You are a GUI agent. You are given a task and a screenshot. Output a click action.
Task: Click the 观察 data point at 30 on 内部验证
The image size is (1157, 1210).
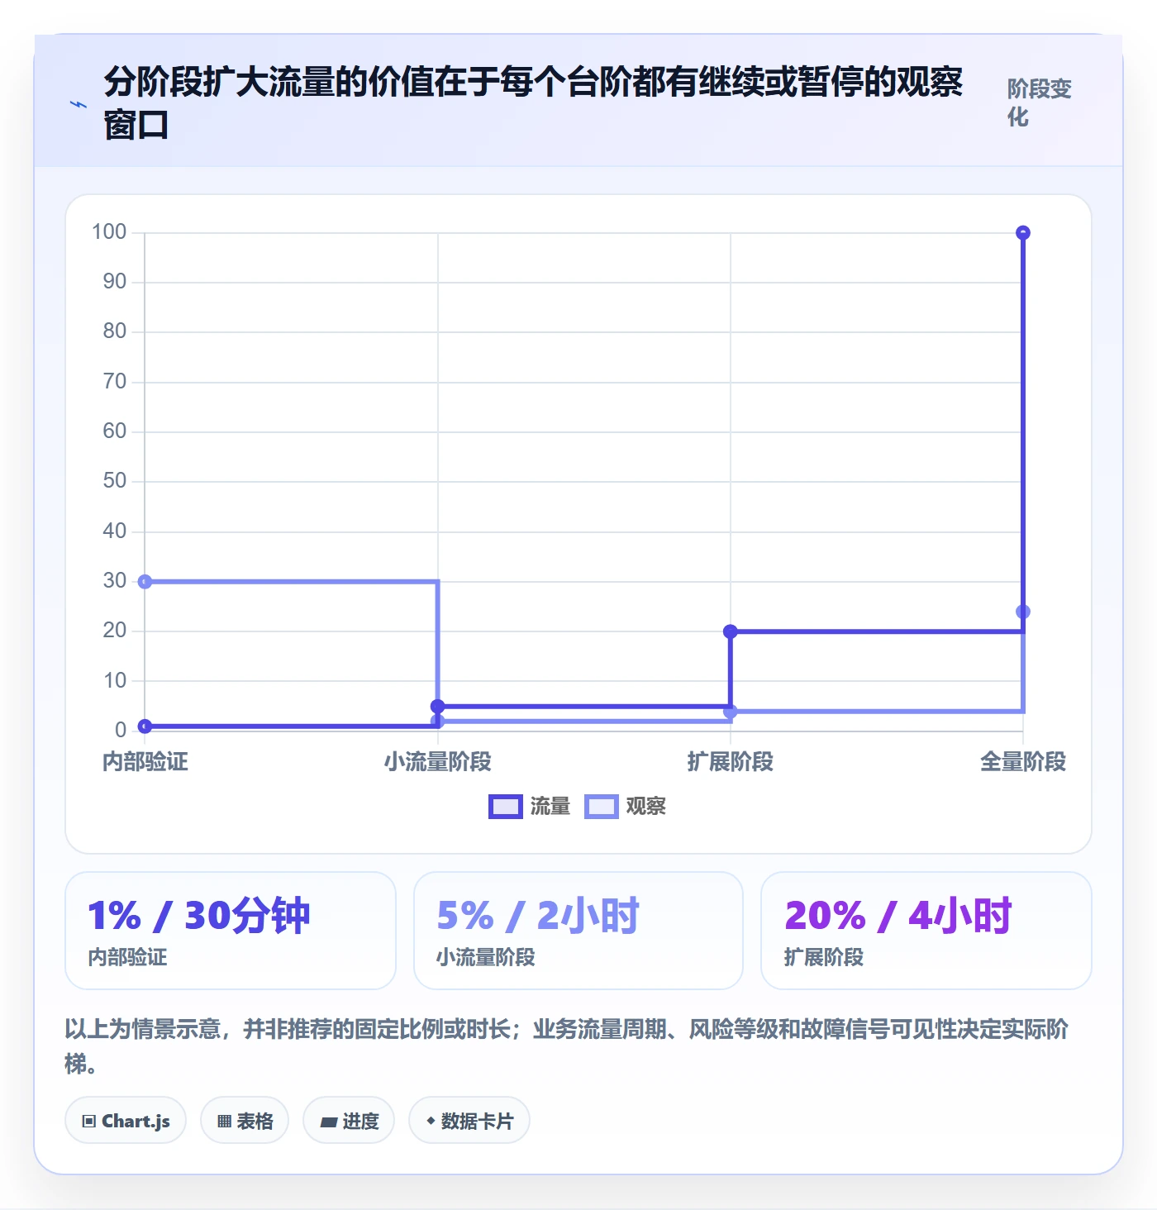145,582
